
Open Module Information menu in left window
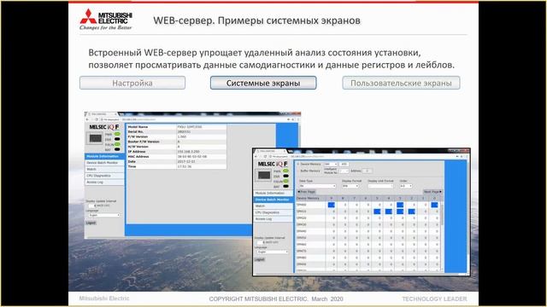(x=104, y=156)
